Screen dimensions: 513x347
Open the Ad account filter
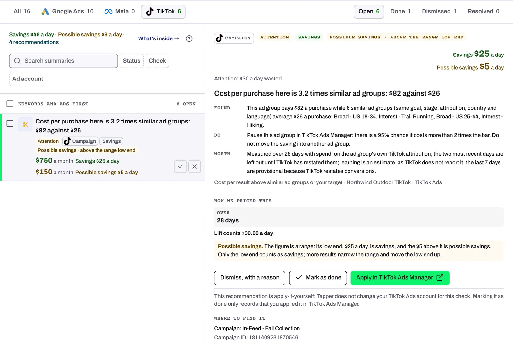tap(28, 79)
